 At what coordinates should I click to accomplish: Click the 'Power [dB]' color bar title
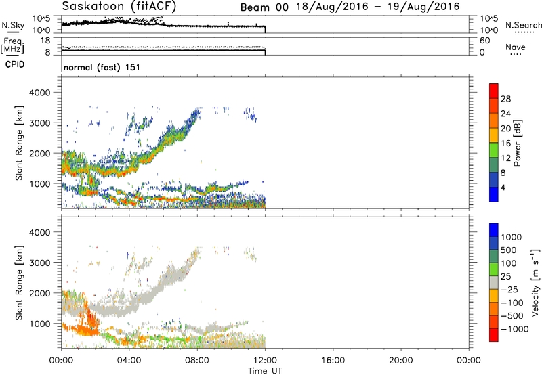518,143
